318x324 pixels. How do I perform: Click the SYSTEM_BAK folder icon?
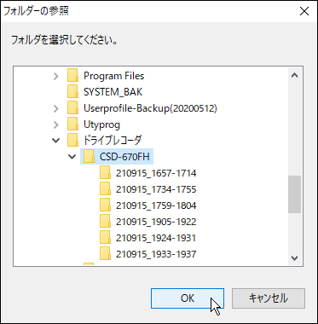(x=72, y=92)
